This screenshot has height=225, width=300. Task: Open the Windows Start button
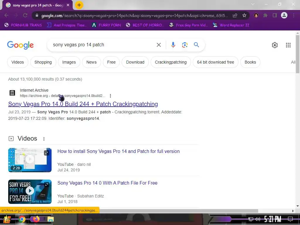pos(7,219)
